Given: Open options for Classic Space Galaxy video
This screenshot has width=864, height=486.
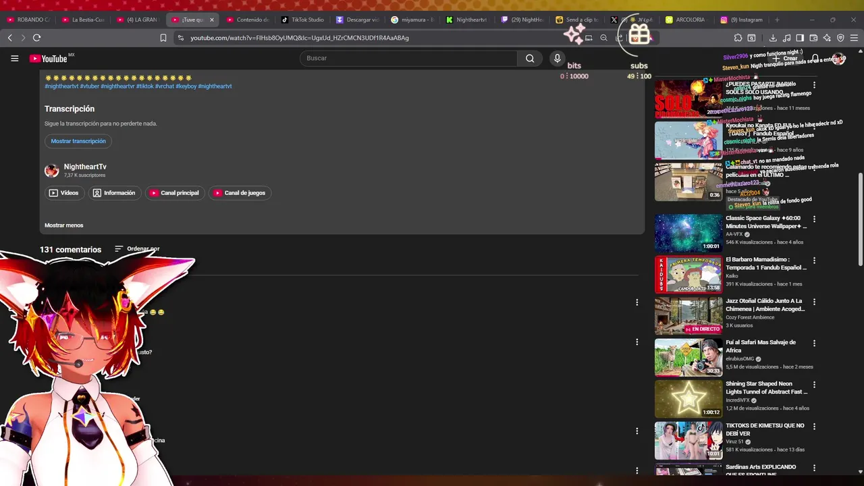Looking at the screenshot, I should click(x=814, y=219).
